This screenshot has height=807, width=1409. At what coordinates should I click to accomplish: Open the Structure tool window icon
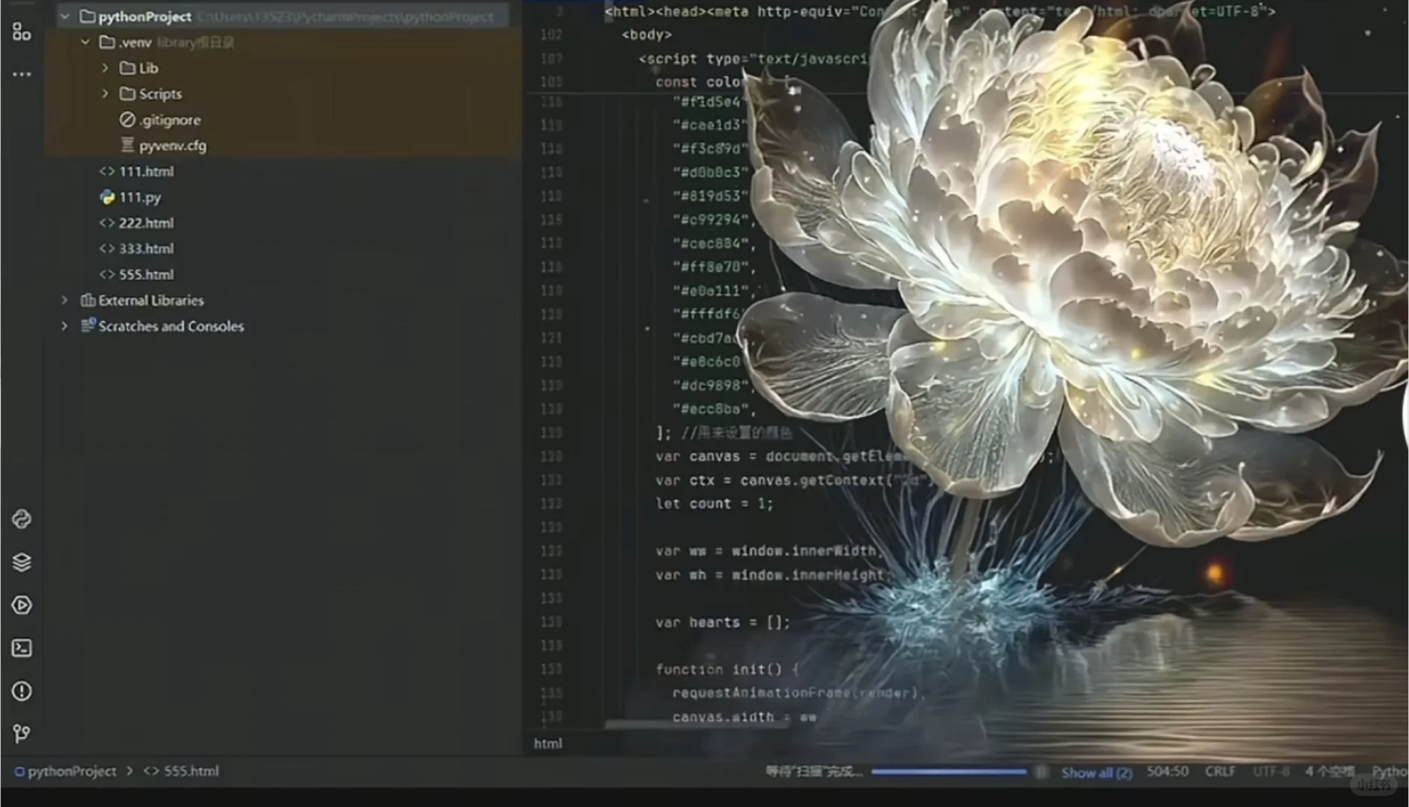click(x=22, y=32)
